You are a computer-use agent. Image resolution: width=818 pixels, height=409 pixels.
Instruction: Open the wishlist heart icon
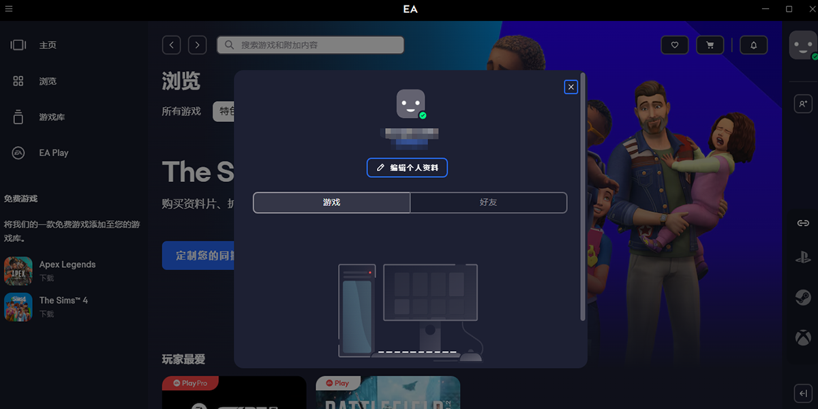675,45
